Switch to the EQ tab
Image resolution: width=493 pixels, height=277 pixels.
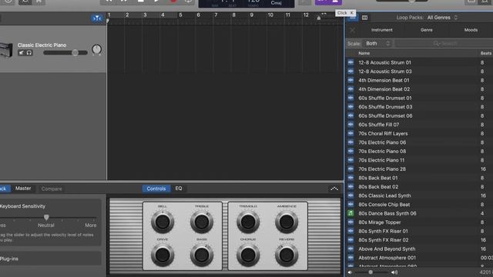[x=179, y=189]
